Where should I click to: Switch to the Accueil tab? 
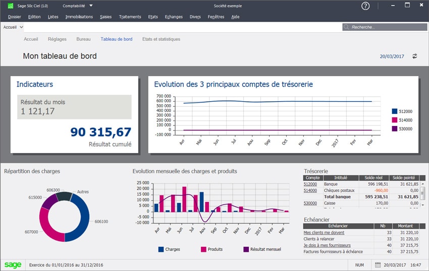coord(31,39)
